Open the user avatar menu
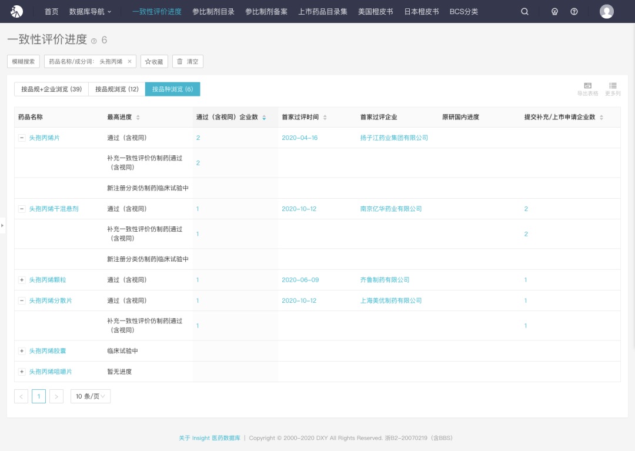This screenshot has width=635, height=451. click(x=606, y=11)
